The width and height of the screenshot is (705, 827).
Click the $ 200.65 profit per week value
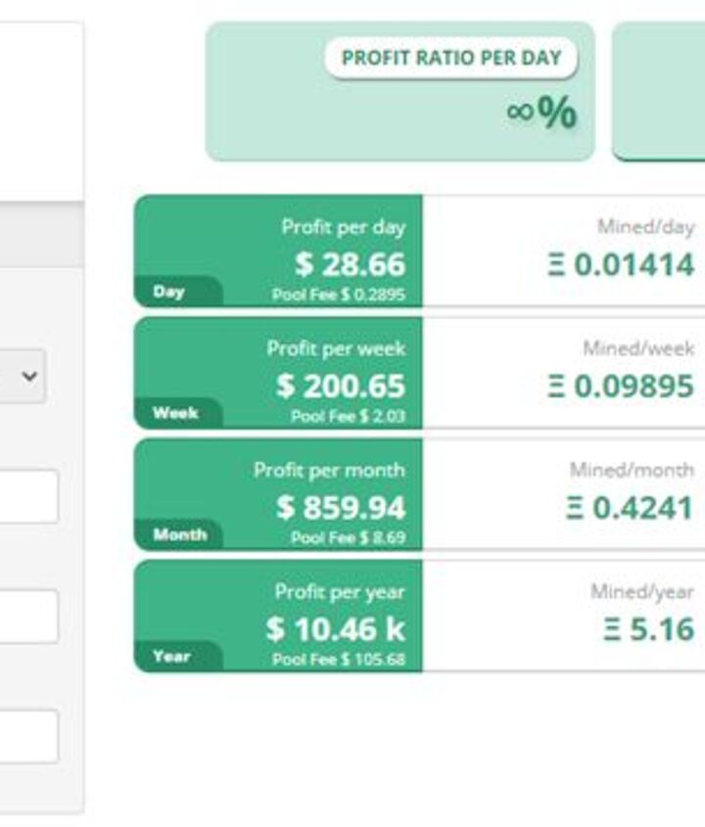(340, 386)
